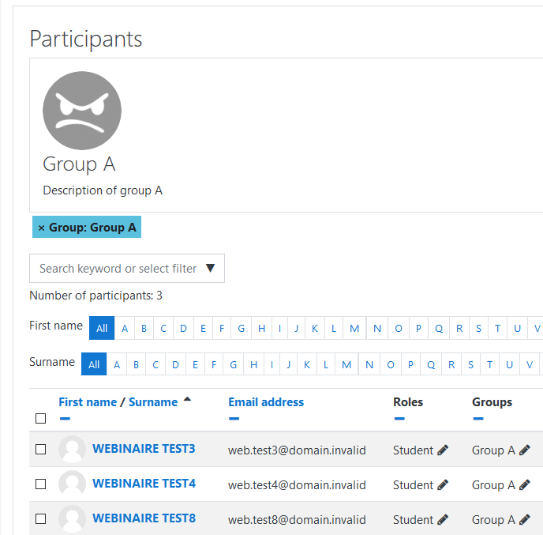Sort by Email address header
This screenshot has height=535, width=543.
click(x=266, y=402)
